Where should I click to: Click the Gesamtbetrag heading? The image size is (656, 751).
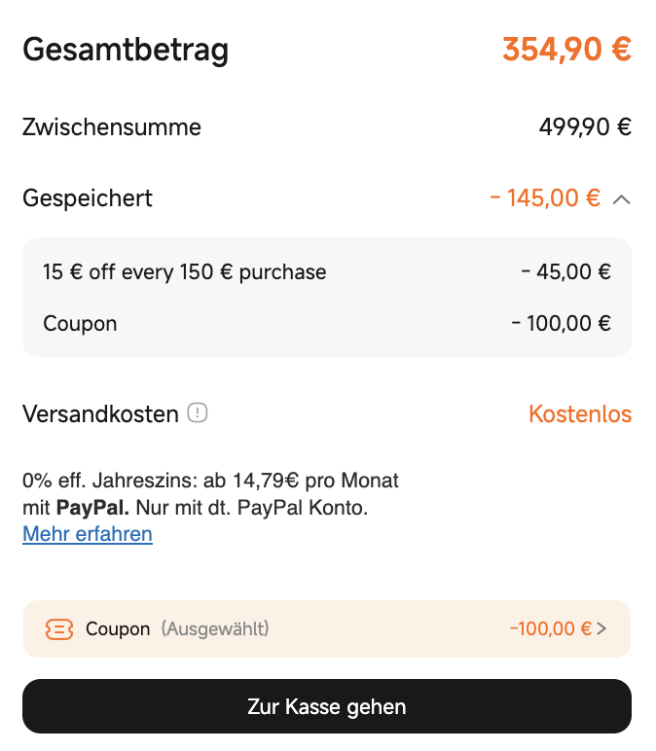coord(126,50)
